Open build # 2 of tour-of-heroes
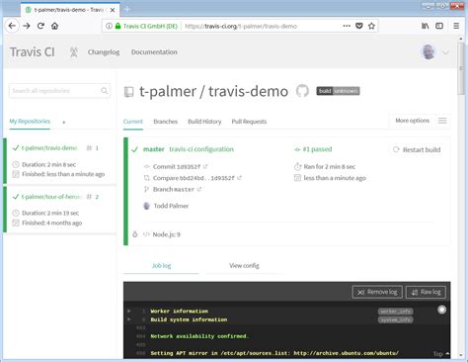468x362 pixels. point(93,197)
